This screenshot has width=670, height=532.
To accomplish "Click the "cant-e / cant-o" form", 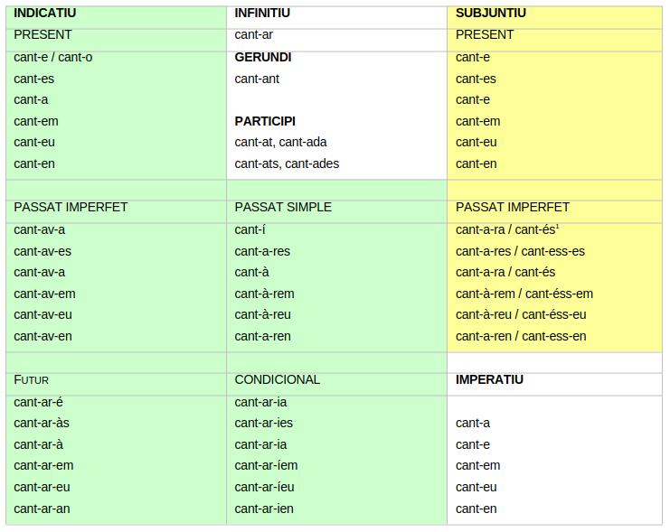I will point(53,57).
